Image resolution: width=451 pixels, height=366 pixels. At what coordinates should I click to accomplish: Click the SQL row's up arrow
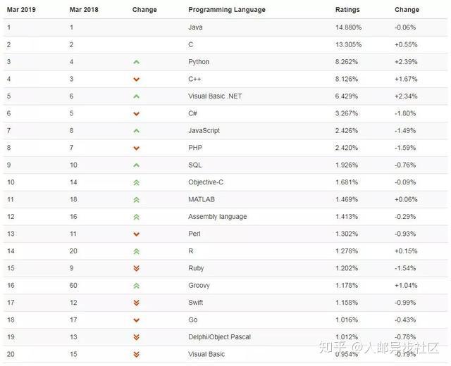pyautogui.click(x=136, y=165)
